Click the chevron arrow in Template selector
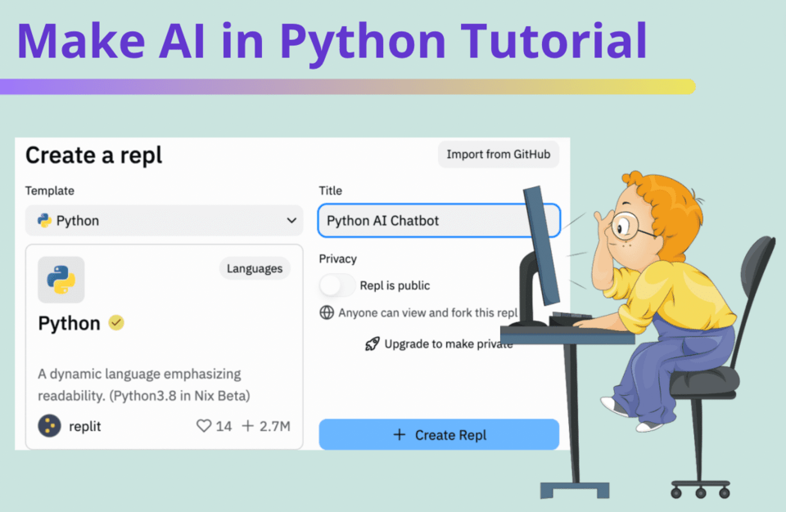 291,221
